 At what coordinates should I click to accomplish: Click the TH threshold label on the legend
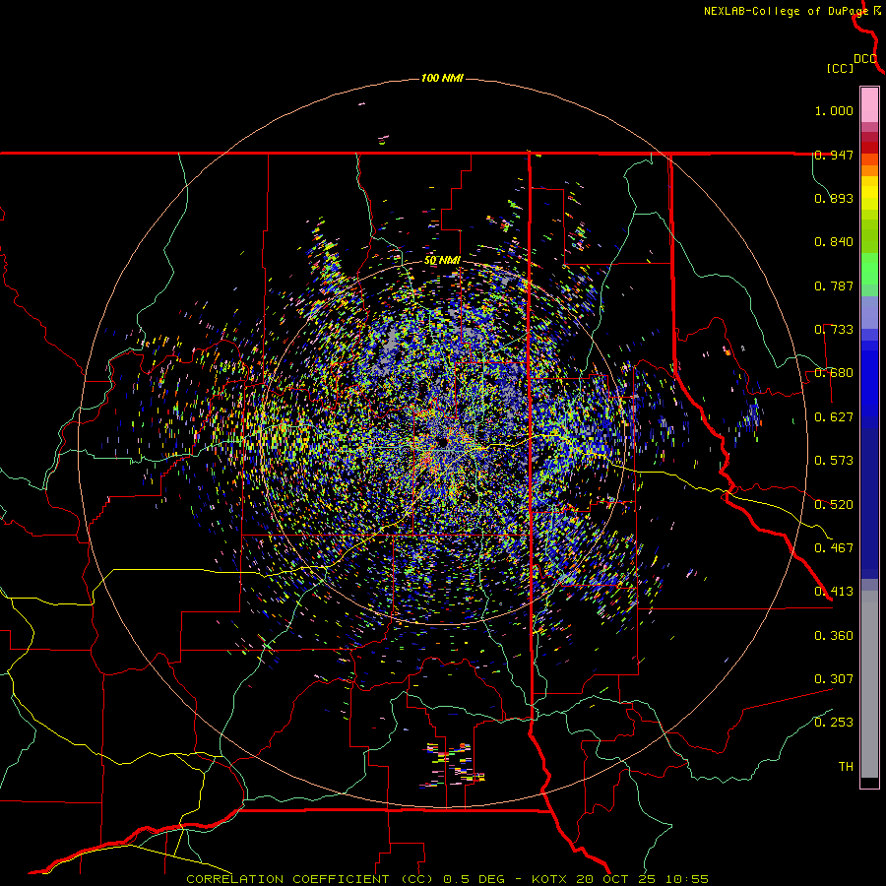(x=846, y=767)
